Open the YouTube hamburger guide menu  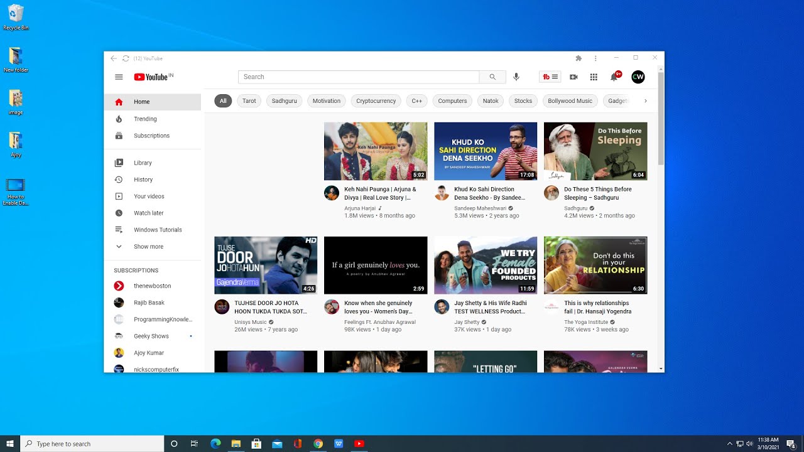click(119, 77)
